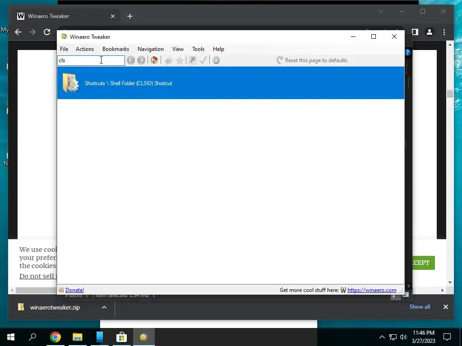The width and height of the screenshot is (462, 346).
Task: Open the Bookmarks menu
Action: pos(116,49)
